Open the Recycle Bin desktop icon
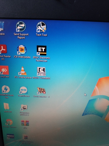Image resolution: width=109 pixels, height=146 pixels. point(2,26)
